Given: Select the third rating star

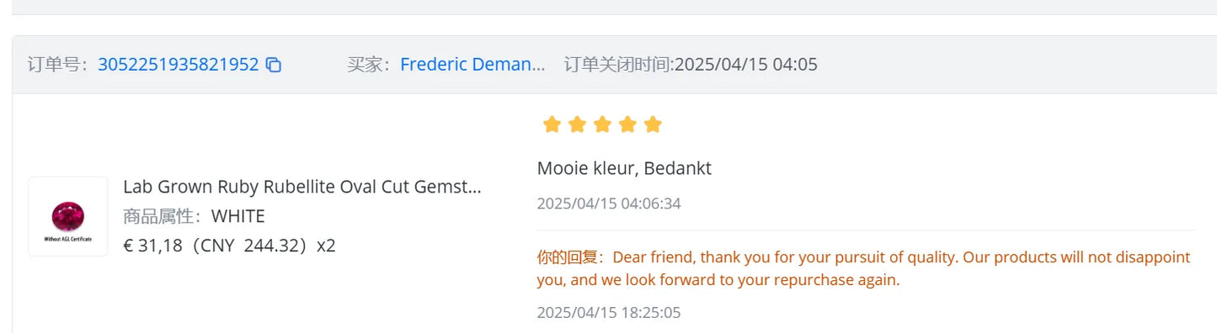Looking at the screenshot, I should 602,125.
